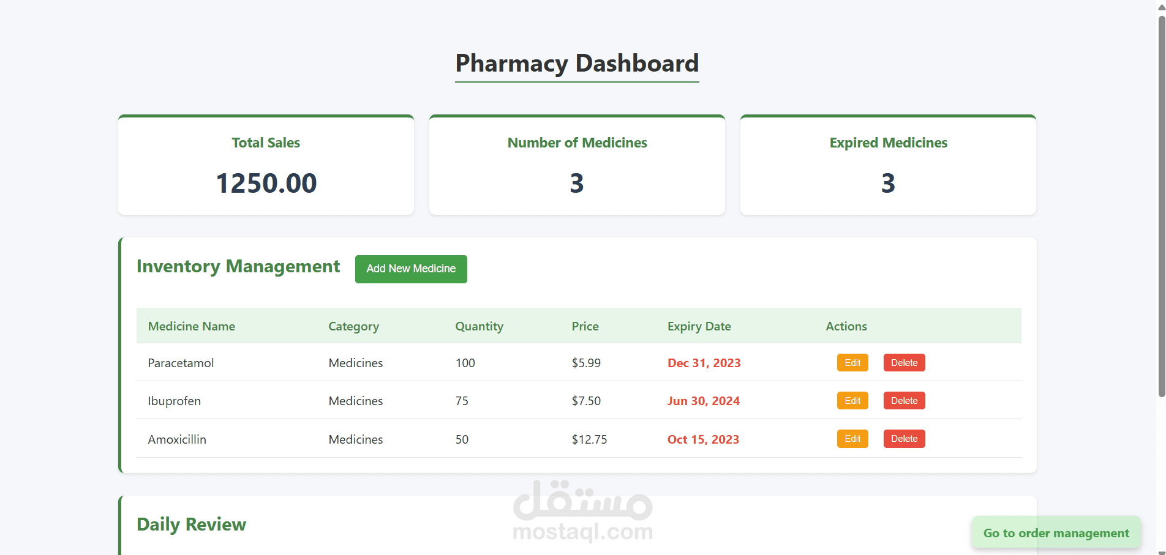The image size is (1166, 555).
Task: Select the Number of Medicines card
Action: click(577, 165)
